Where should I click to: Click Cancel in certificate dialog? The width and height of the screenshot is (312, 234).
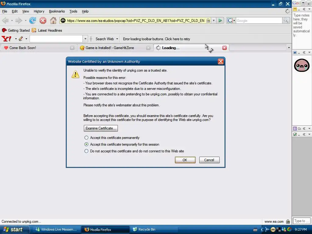point(209,160)
